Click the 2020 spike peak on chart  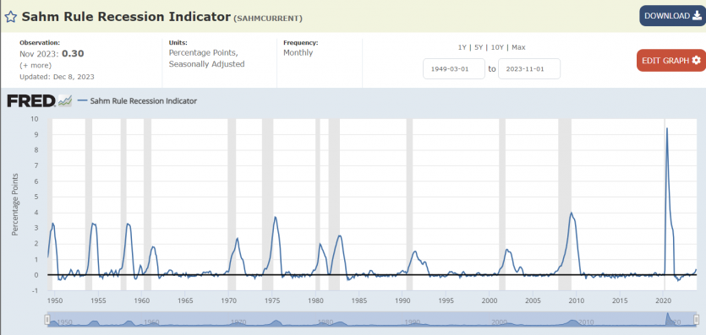click(666, 129)
